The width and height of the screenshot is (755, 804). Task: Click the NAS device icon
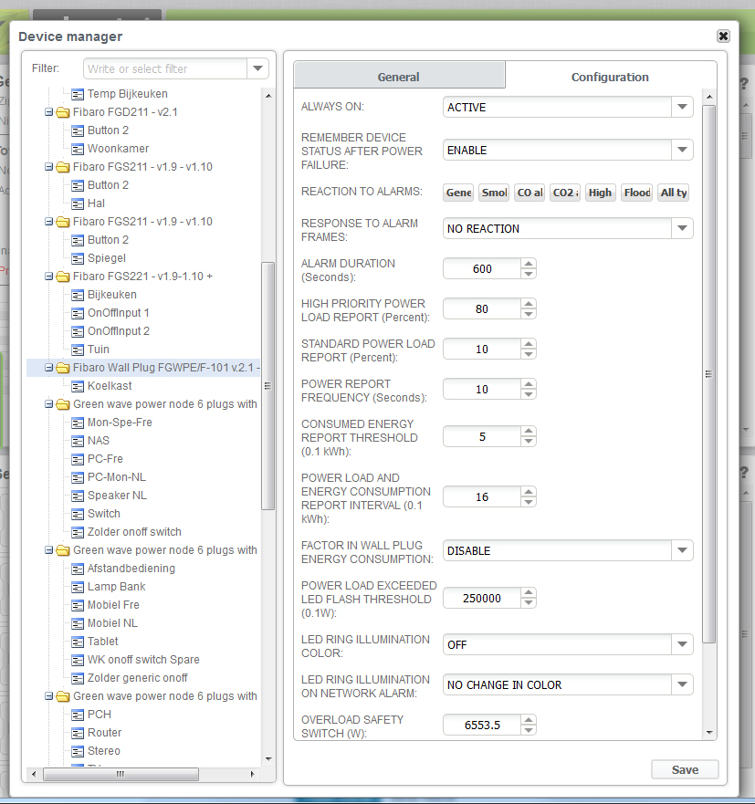[78, 441]
